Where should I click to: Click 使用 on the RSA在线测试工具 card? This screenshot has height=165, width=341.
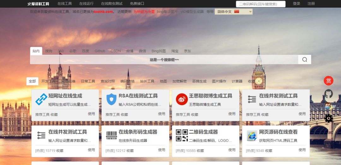coord(162,114)
